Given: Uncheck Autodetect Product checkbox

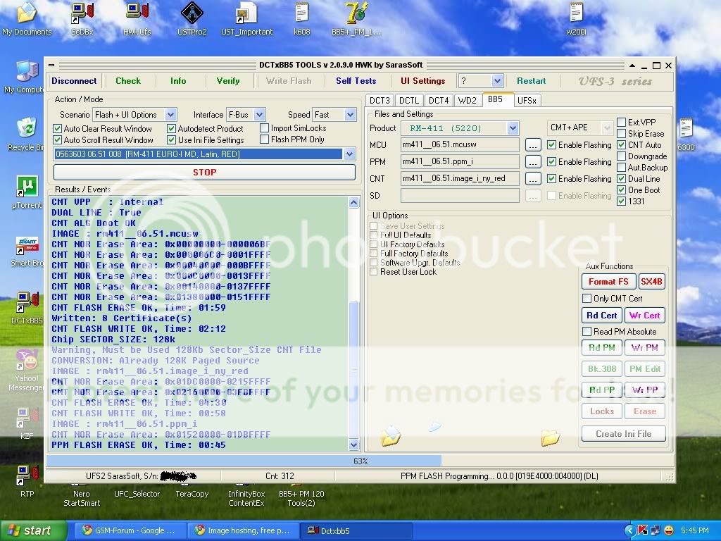Looking at the screenshot, I should point(172,128).
